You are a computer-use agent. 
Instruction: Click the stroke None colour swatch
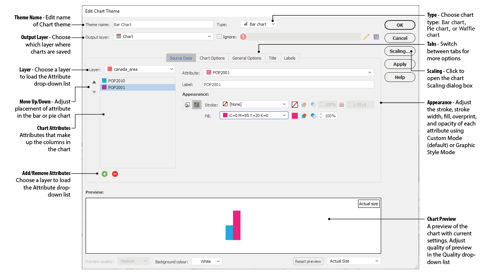pyautogui.click(x=295, y=105)
